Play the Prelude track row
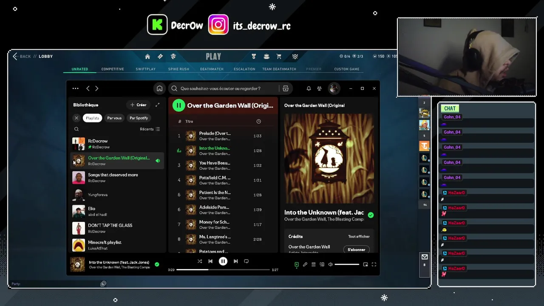 click(x=223, y=136)
